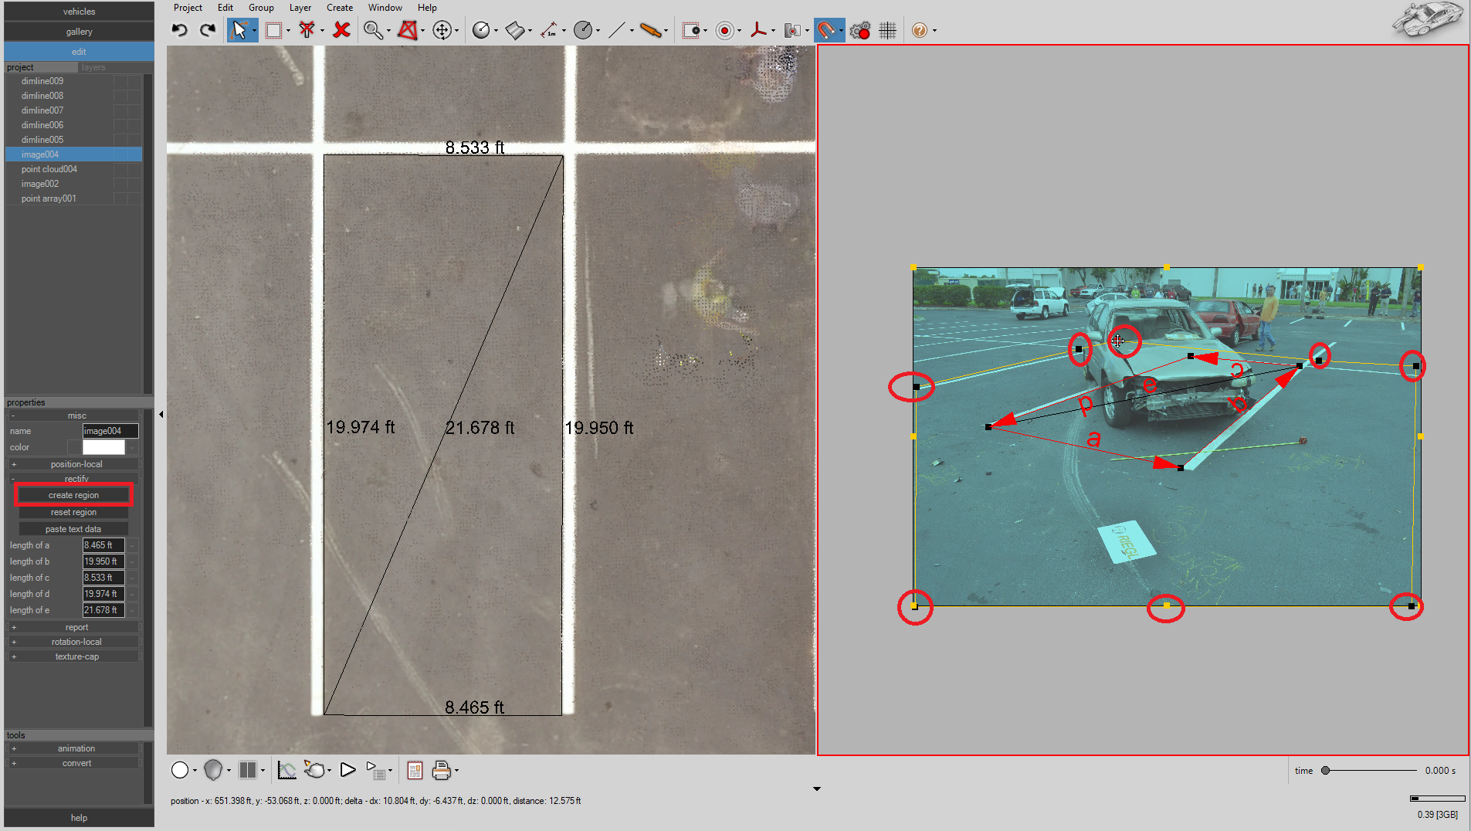This screenshot has width=1471, height=831.
Task: Open the Layer menu
Action: pyautogui.click(x=300, y=8)
